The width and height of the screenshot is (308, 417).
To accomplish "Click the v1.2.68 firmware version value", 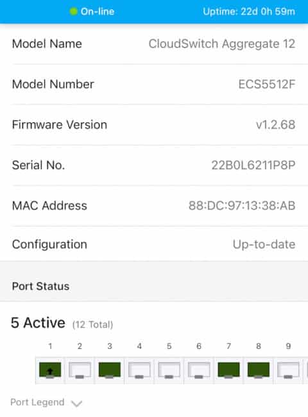I will (275, 124).
